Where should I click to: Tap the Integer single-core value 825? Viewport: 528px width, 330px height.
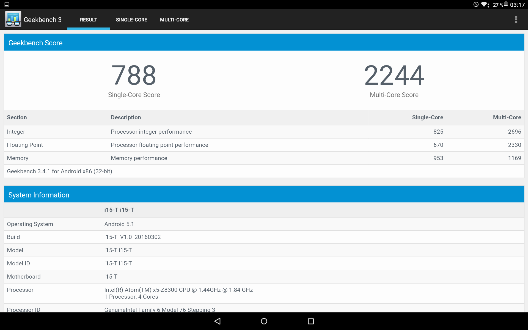(x=438, y=132)
